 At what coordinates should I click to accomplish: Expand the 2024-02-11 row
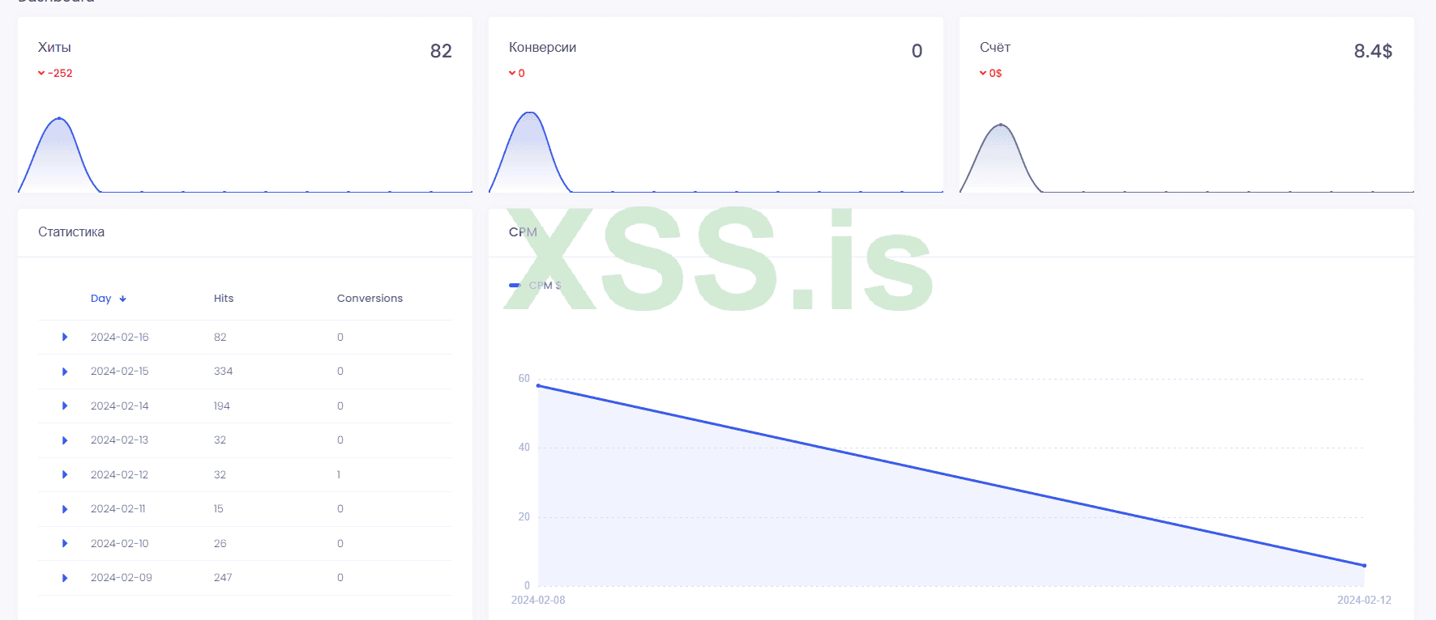pyautogui.click(x=65, y=509)
